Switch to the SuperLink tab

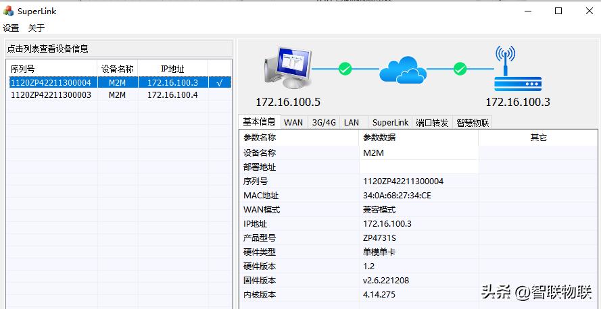coord(391,123)
